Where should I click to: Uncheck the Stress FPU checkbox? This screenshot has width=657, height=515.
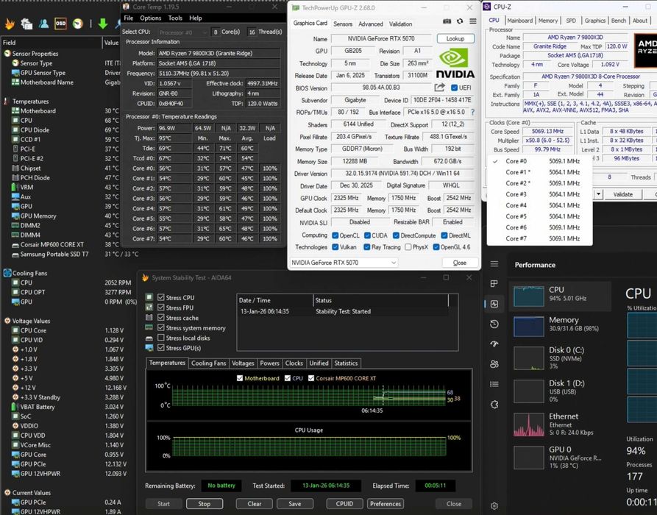[x=161, y=308]
